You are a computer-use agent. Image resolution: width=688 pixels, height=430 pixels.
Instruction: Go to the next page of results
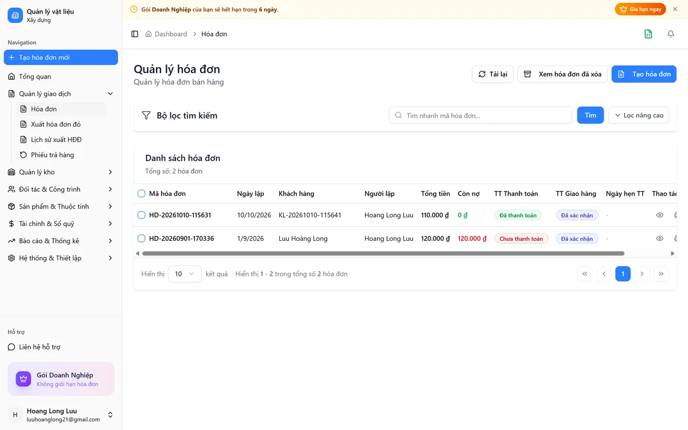coord(642,274)
